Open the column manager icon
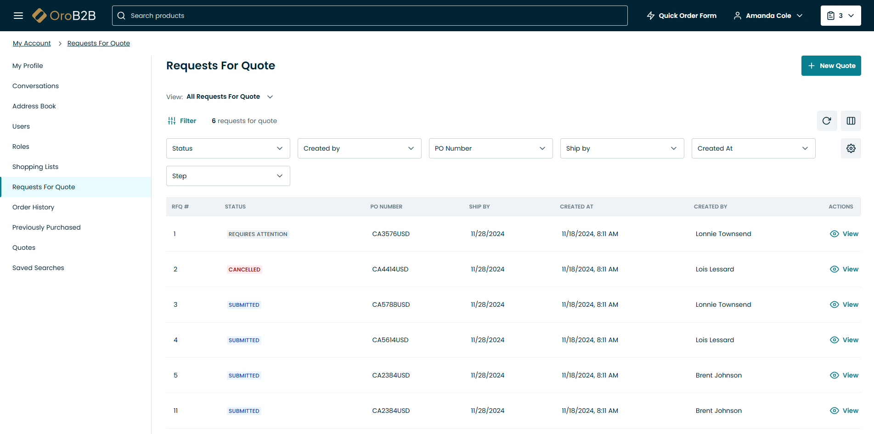 click(851, 121)
